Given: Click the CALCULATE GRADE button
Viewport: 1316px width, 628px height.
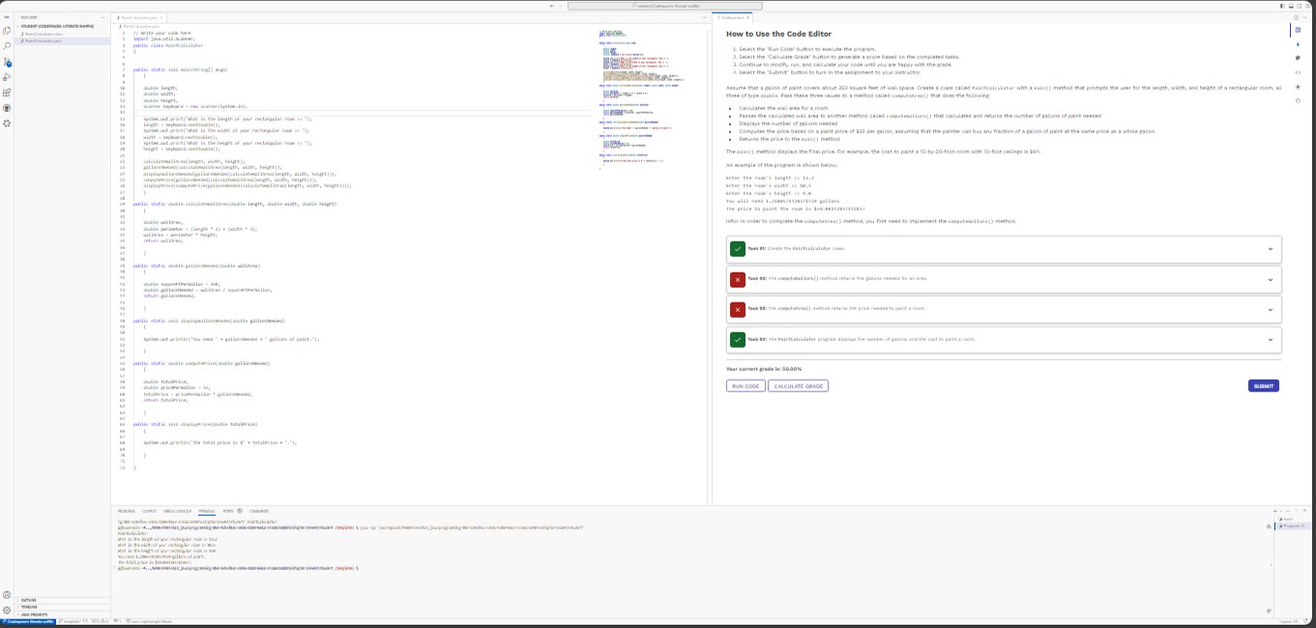Looking at the screenshot, I should pyautogui.click(x=798, y=385).
